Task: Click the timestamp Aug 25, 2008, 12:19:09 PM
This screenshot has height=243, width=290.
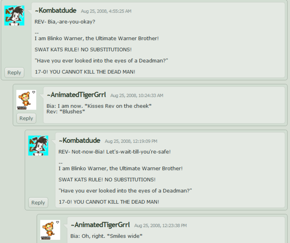Action: pyautogui.click(x=131, y=141)
